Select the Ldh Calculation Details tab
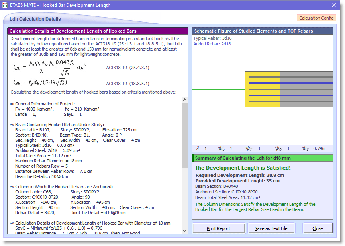Screen dimensions: 345x246 click(x=36, y=19)
